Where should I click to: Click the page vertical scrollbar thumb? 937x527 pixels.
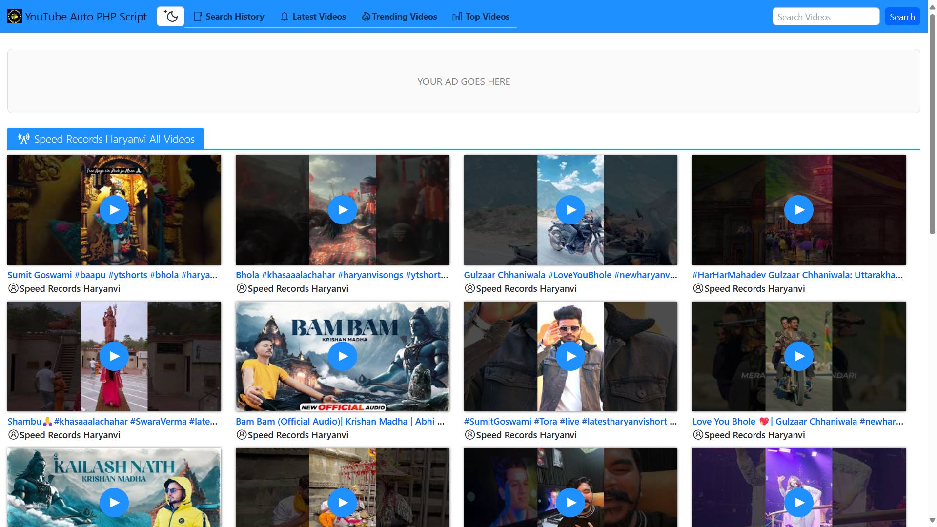coord(932,124)
